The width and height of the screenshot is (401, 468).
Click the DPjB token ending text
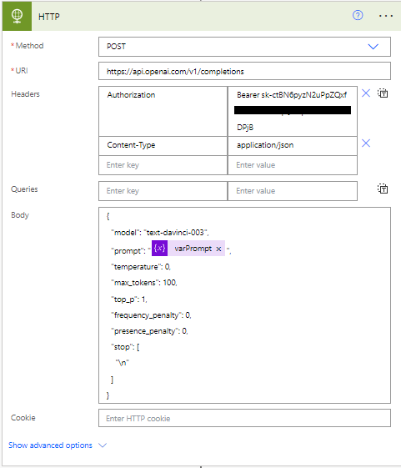coord(245,128)
